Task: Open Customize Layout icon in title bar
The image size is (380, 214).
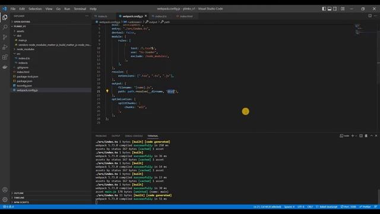Action: (x=343, y=9)
